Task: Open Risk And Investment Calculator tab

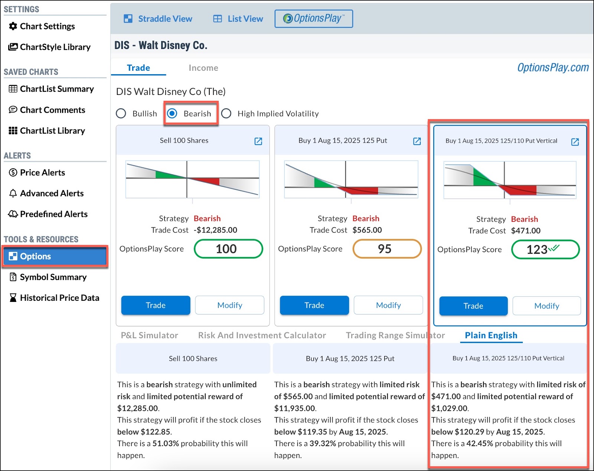Action: tap(262, 335)
